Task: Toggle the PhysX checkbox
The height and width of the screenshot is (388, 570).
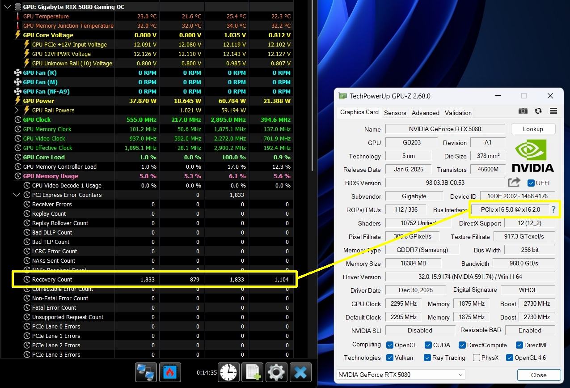Action: coord(477,358)
